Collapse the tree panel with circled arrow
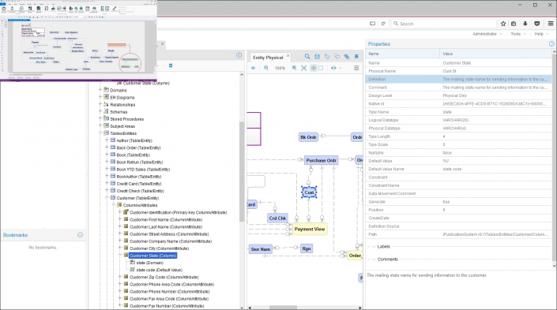The height and width of the screenshot is (310, 557). (x=239, y=55)
